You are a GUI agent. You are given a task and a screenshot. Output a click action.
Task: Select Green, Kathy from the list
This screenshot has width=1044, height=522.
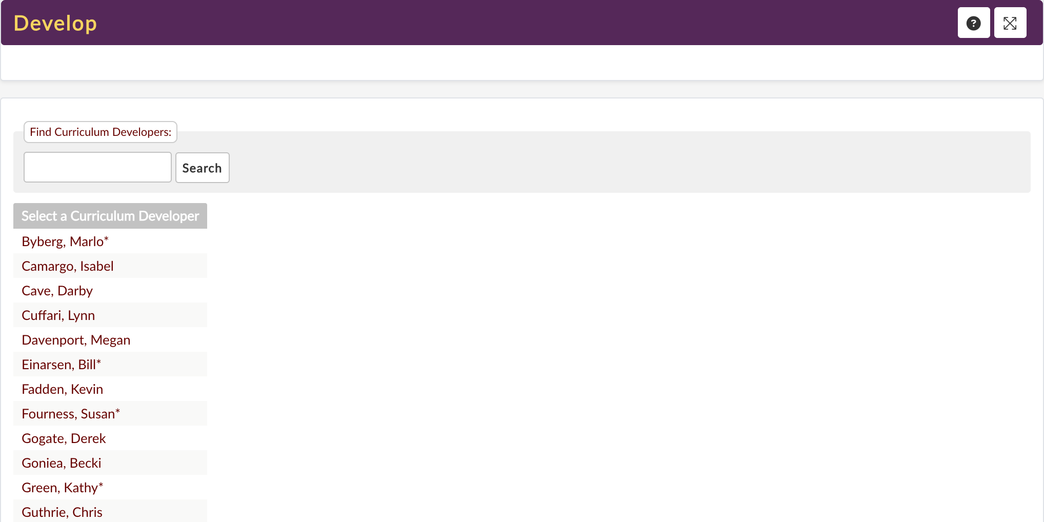click(63, 488)
